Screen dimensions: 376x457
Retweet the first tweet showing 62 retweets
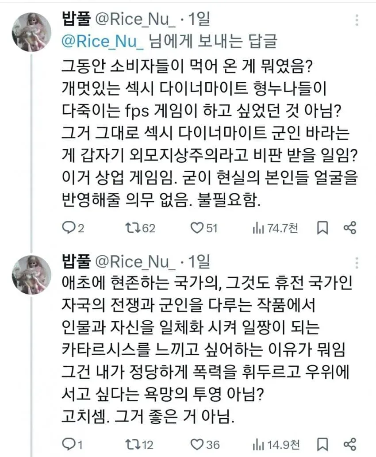[140, 228]
